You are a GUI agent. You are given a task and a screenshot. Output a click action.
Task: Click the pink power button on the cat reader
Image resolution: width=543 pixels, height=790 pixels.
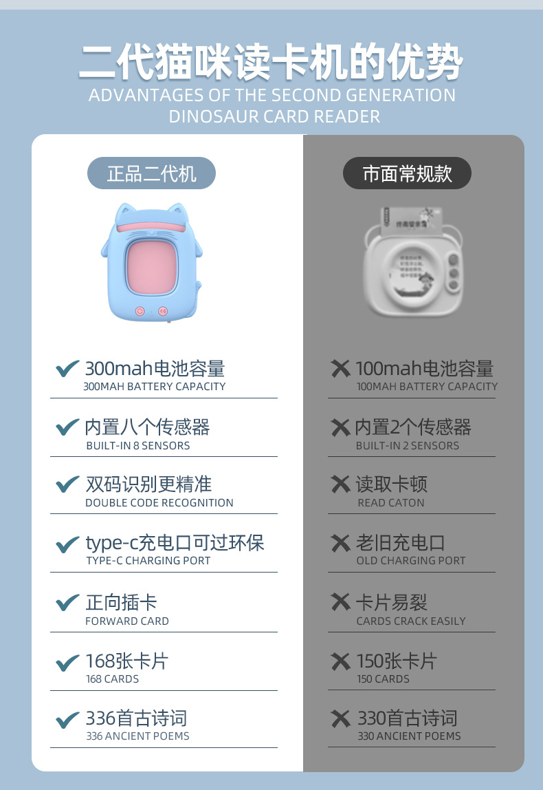[140, 311]
